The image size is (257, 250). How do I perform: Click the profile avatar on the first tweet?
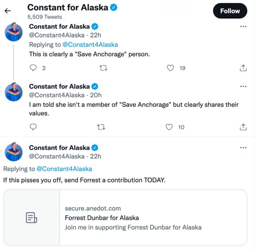click(14, 32)
